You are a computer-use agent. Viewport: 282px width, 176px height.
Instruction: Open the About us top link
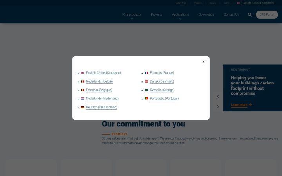181,3
